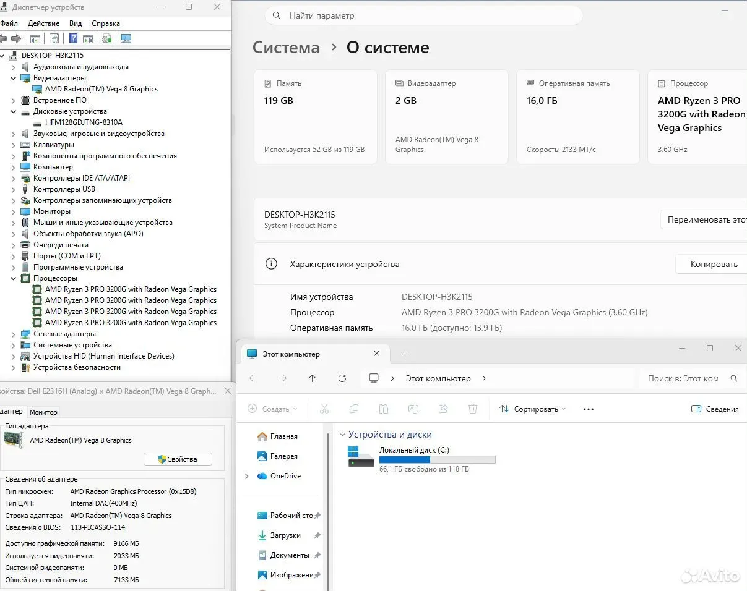Open the 'Создать' dropdown in Explorer

tap(272, 409)
